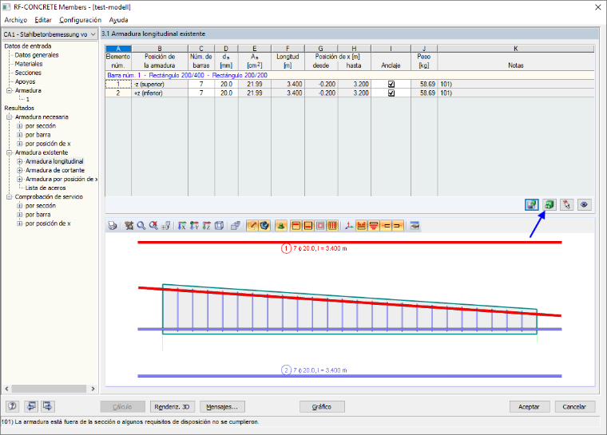
Task: Collapse the Armadura input tree node
Action: pyautogui.click(x=9, y=90)
